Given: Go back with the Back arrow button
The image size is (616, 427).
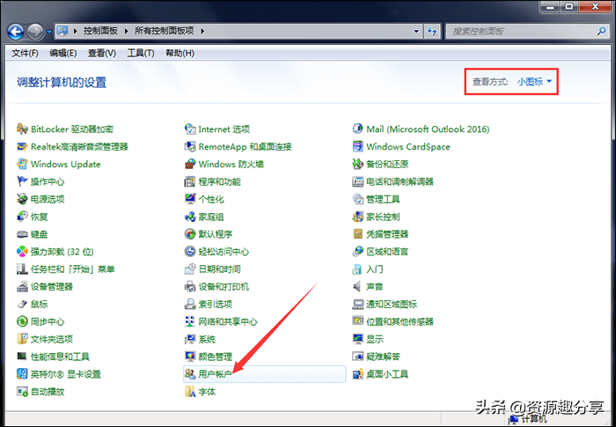Looking at the screenshot, I should click(x=16, y=32).
